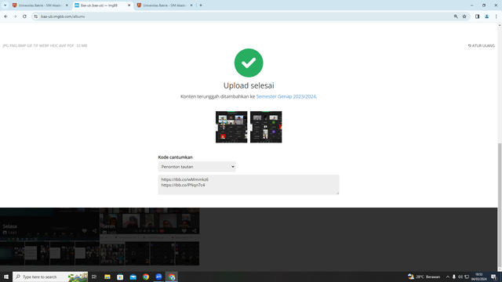Close the last Universitas Bakrie tab
Screen dimensions: 502x282
tap(191, 5)
